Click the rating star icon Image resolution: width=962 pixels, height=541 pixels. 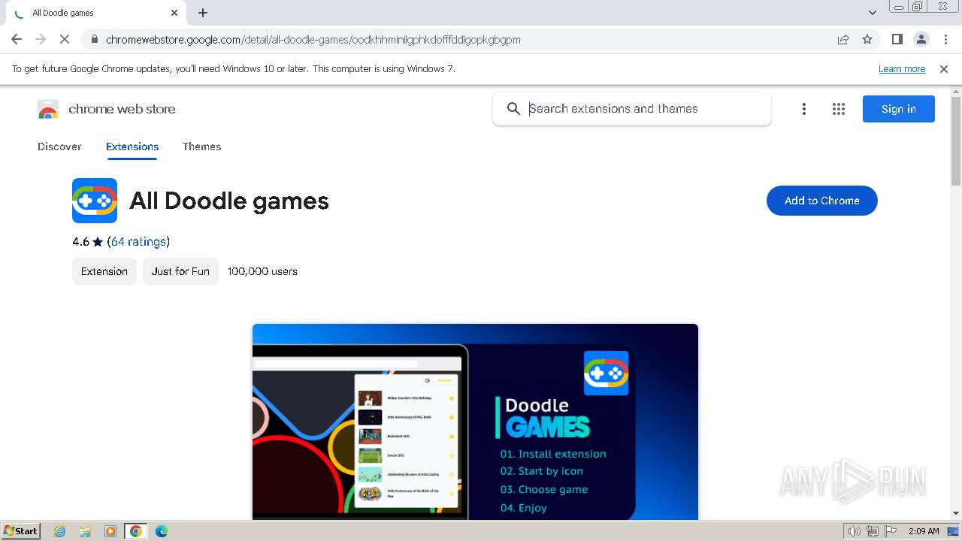coord(98,242)
